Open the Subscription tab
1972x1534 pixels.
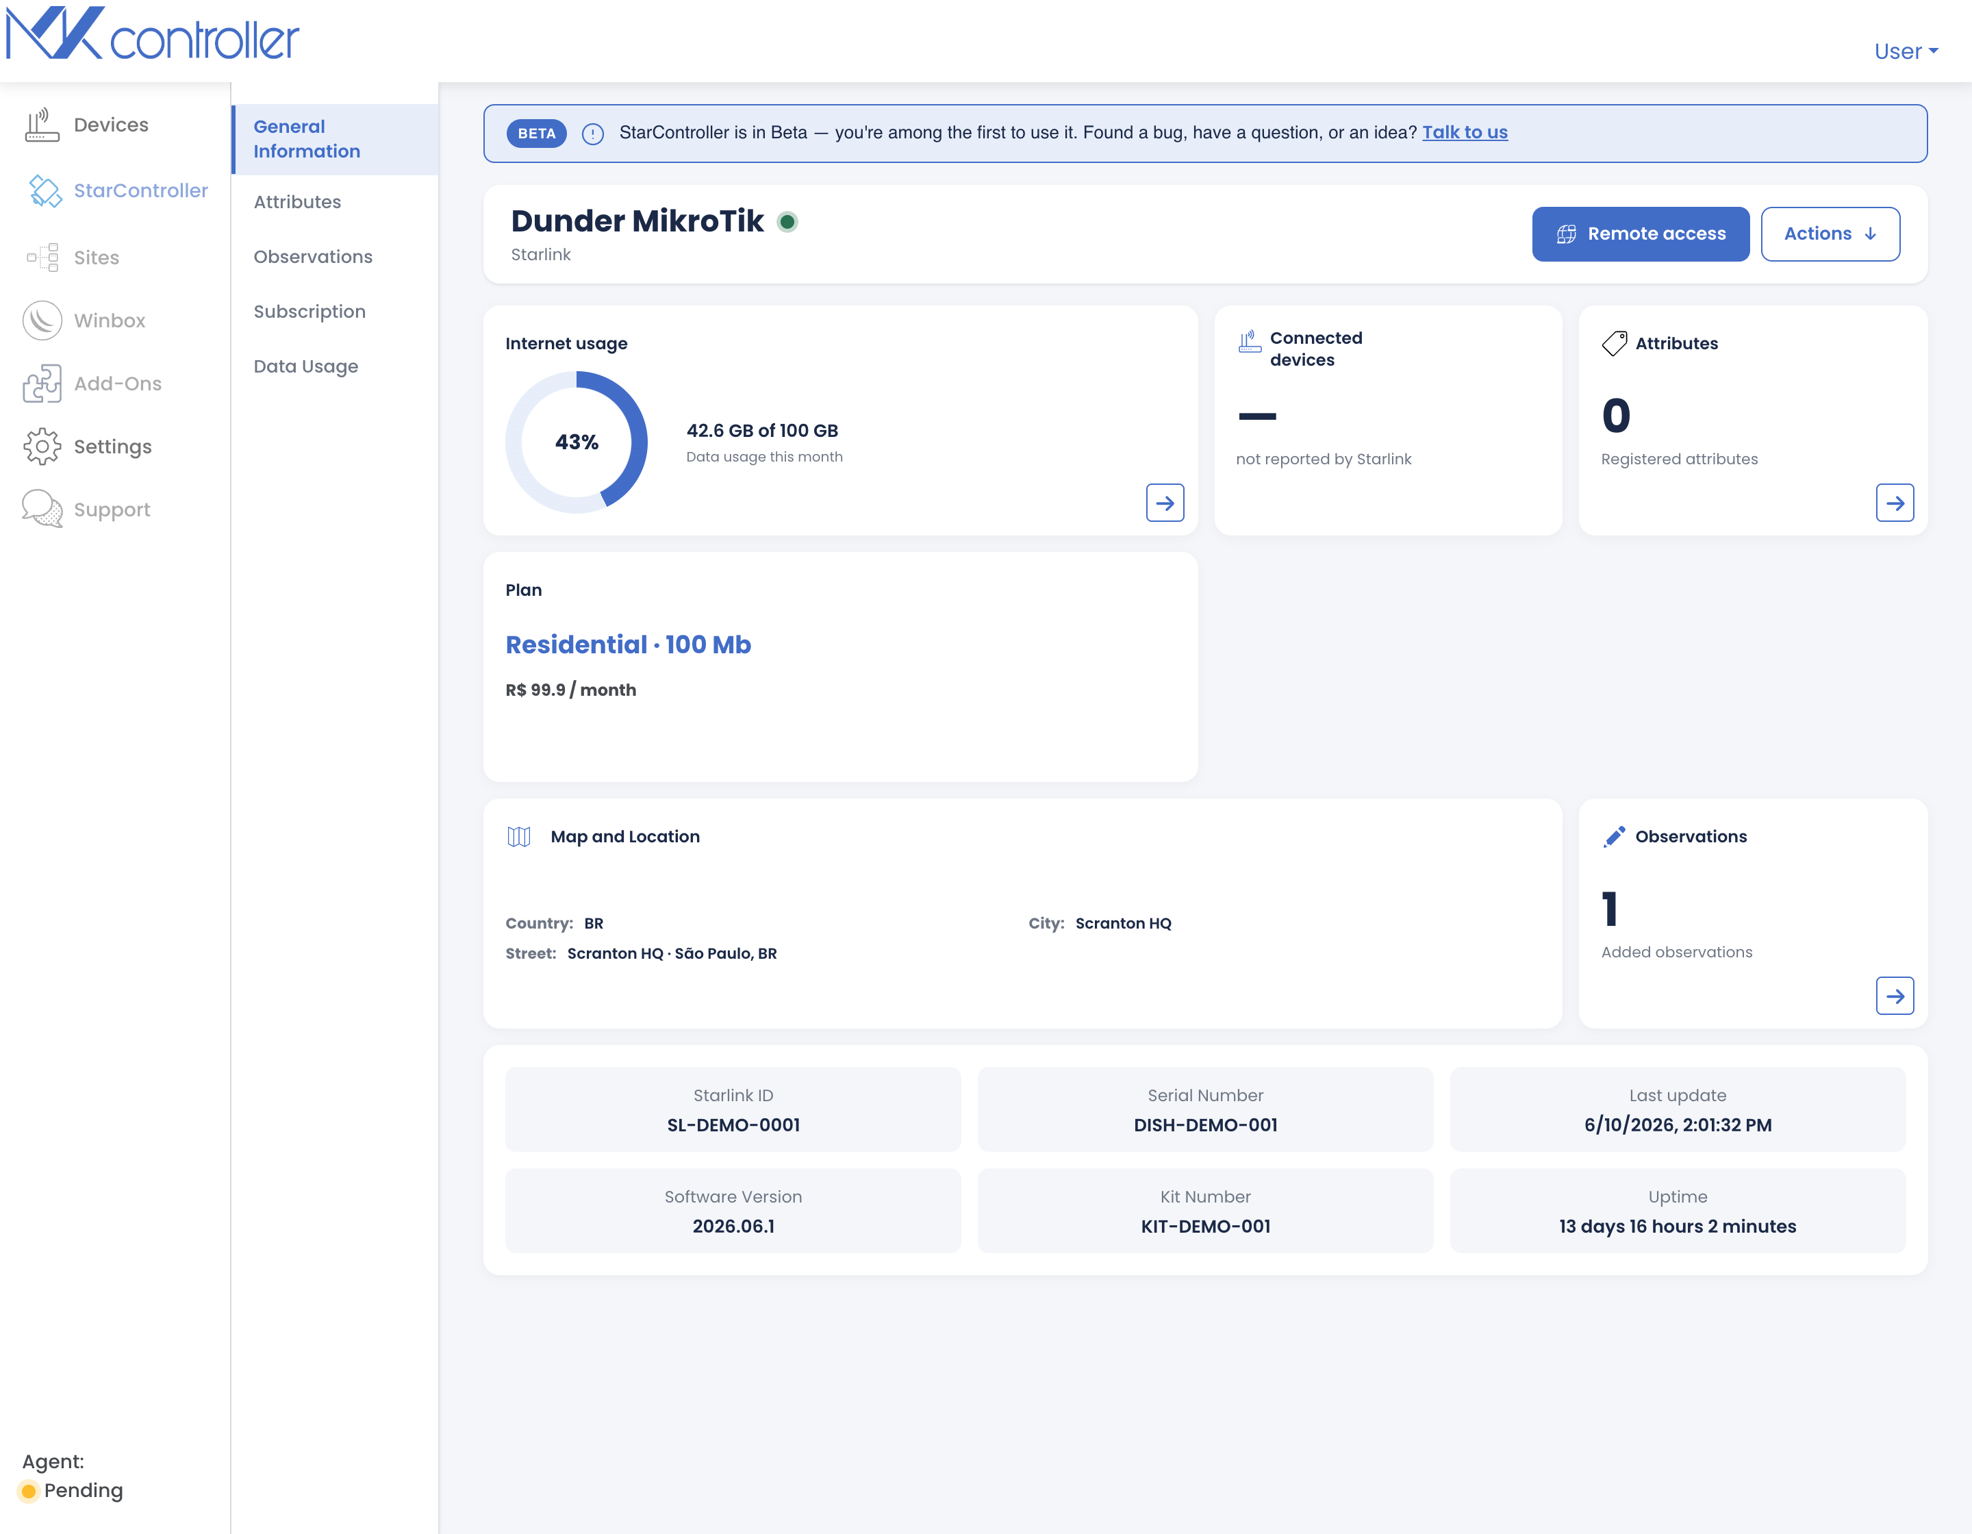tap(309, 312)
